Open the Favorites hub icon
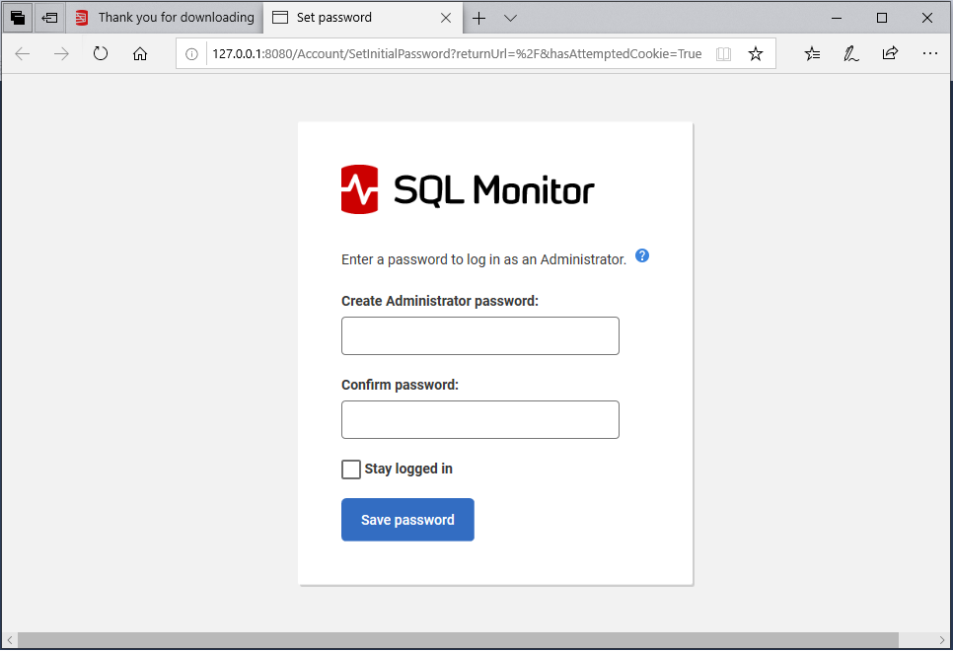Image resolution: width=953 pixels, height=651 pixels. point(812,53)
